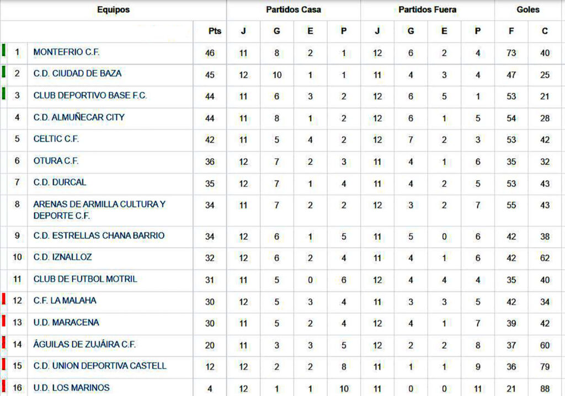Open the ÁGUILAS DE ZUJÁIRA C.F. link
The width and height of the screenshot is (565, 396).
pyautogui.click(x=84, y=344)
